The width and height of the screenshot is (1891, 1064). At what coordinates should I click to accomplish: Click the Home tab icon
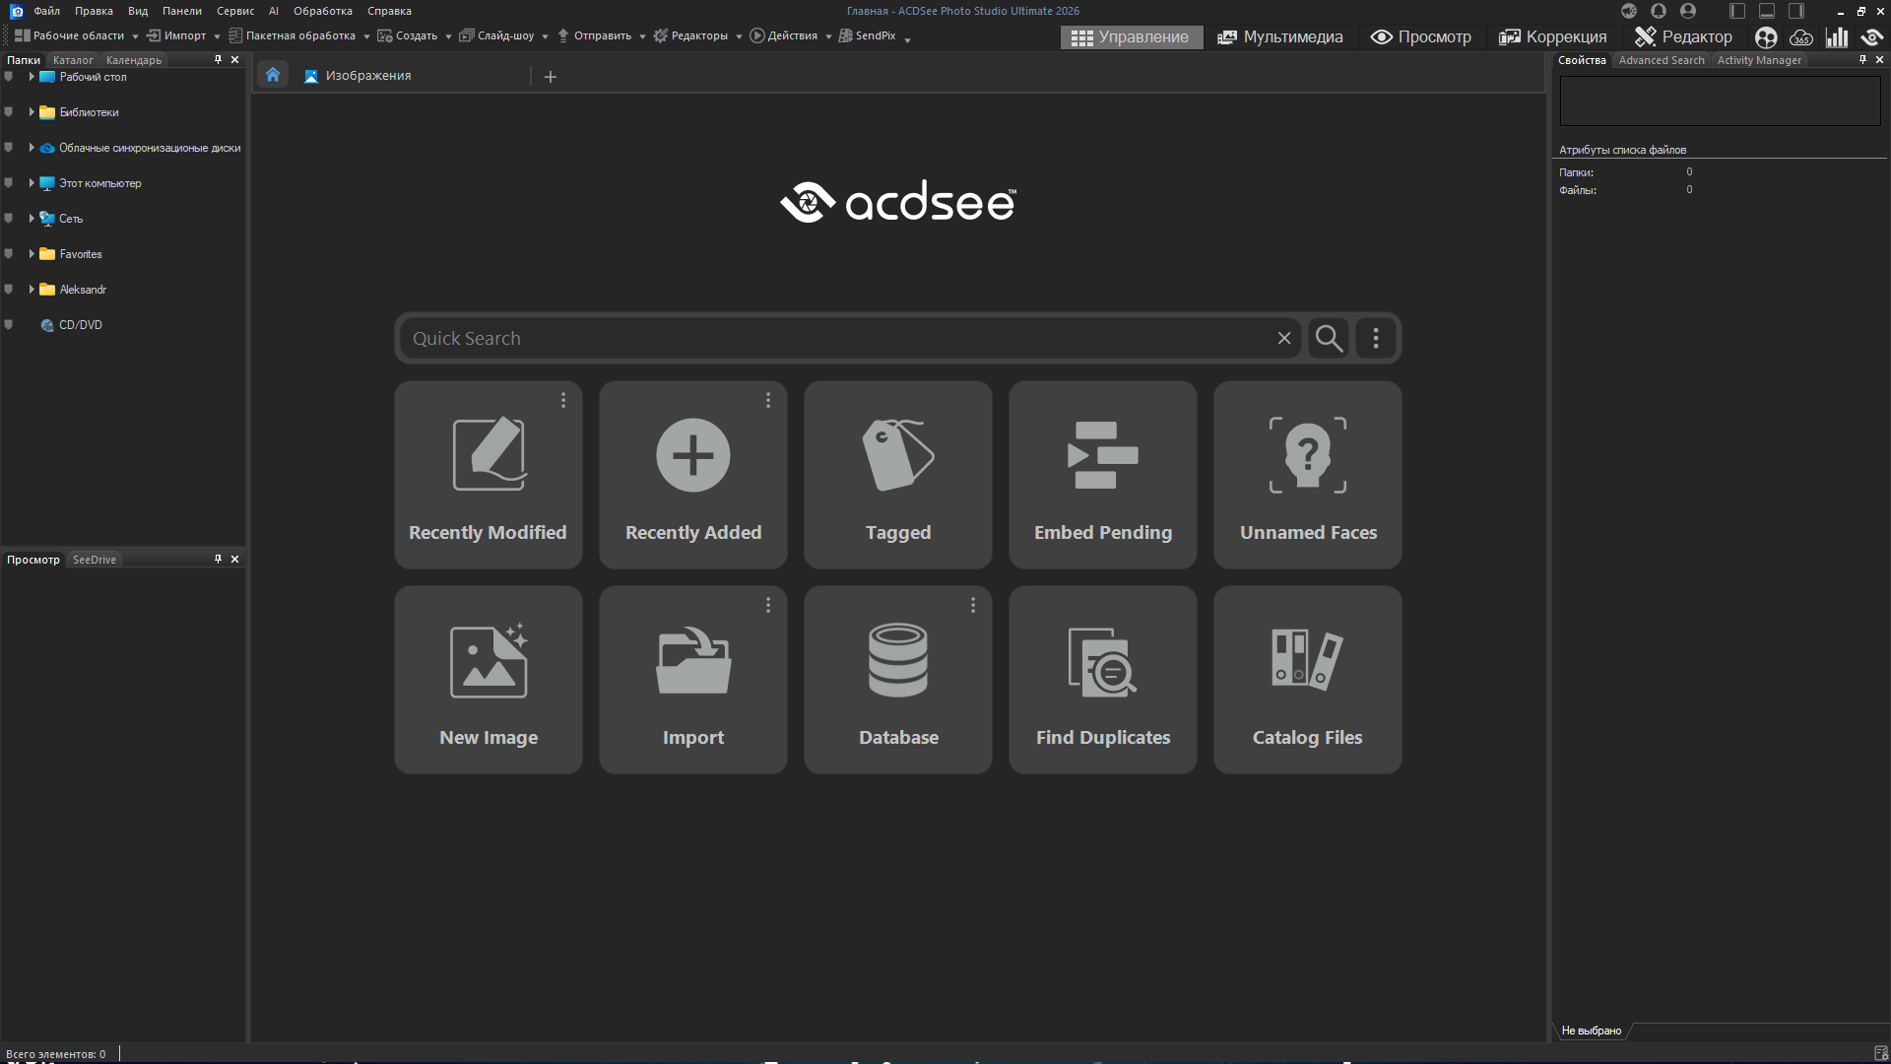(273, 75)
